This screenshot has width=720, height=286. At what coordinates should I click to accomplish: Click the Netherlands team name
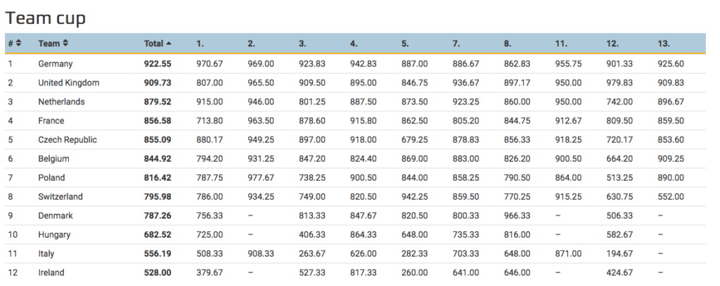point(61,102)
